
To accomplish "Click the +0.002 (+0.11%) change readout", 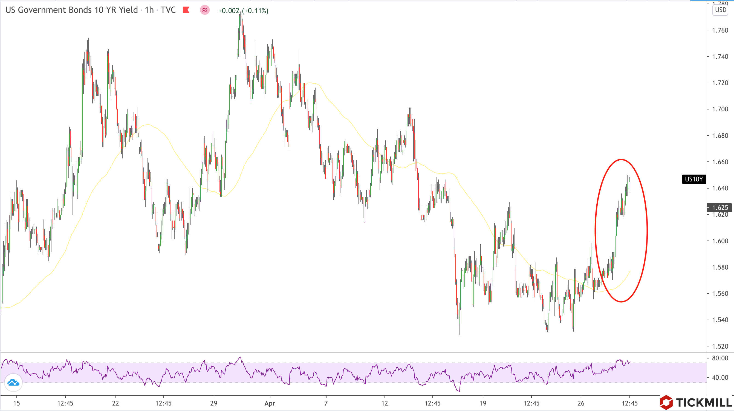I will point(243,11).
